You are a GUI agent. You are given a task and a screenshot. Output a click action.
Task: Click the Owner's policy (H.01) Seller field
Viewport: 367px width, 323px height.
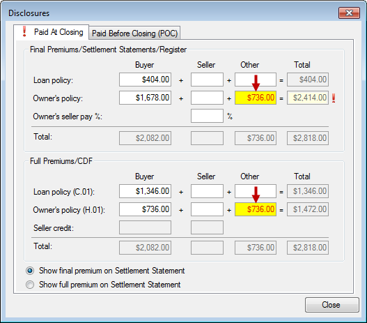click(x=207, y=209)
